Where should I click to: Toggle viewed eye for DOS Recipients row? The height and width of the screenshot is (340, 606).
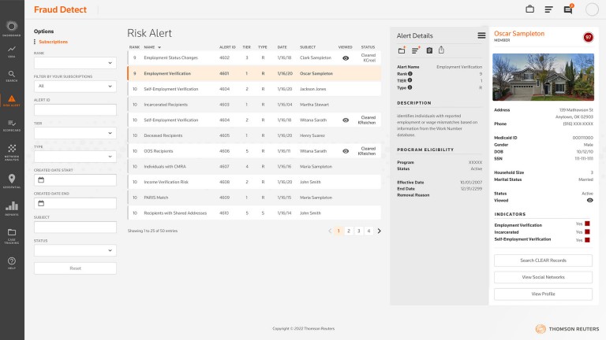[346, 150]
